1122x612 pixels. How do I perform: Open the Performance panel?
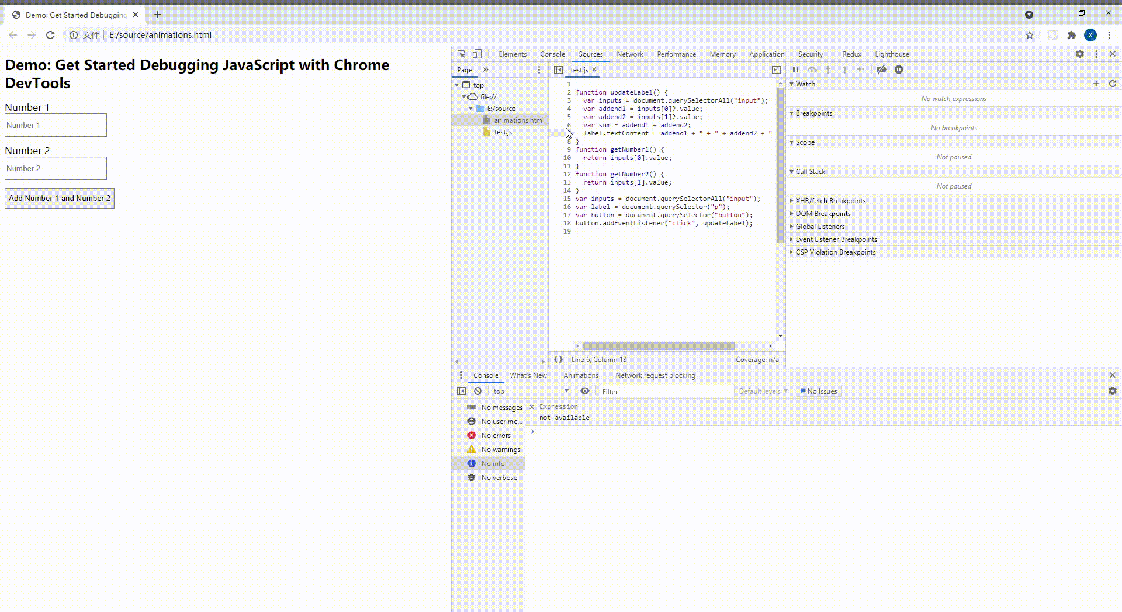[x=676, y=54]
